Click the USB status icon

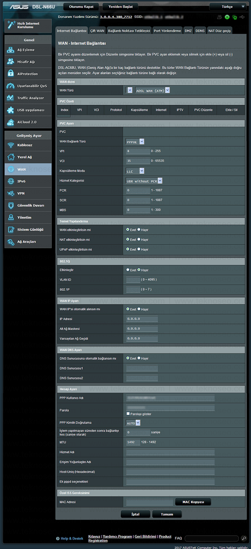[242, 17]
